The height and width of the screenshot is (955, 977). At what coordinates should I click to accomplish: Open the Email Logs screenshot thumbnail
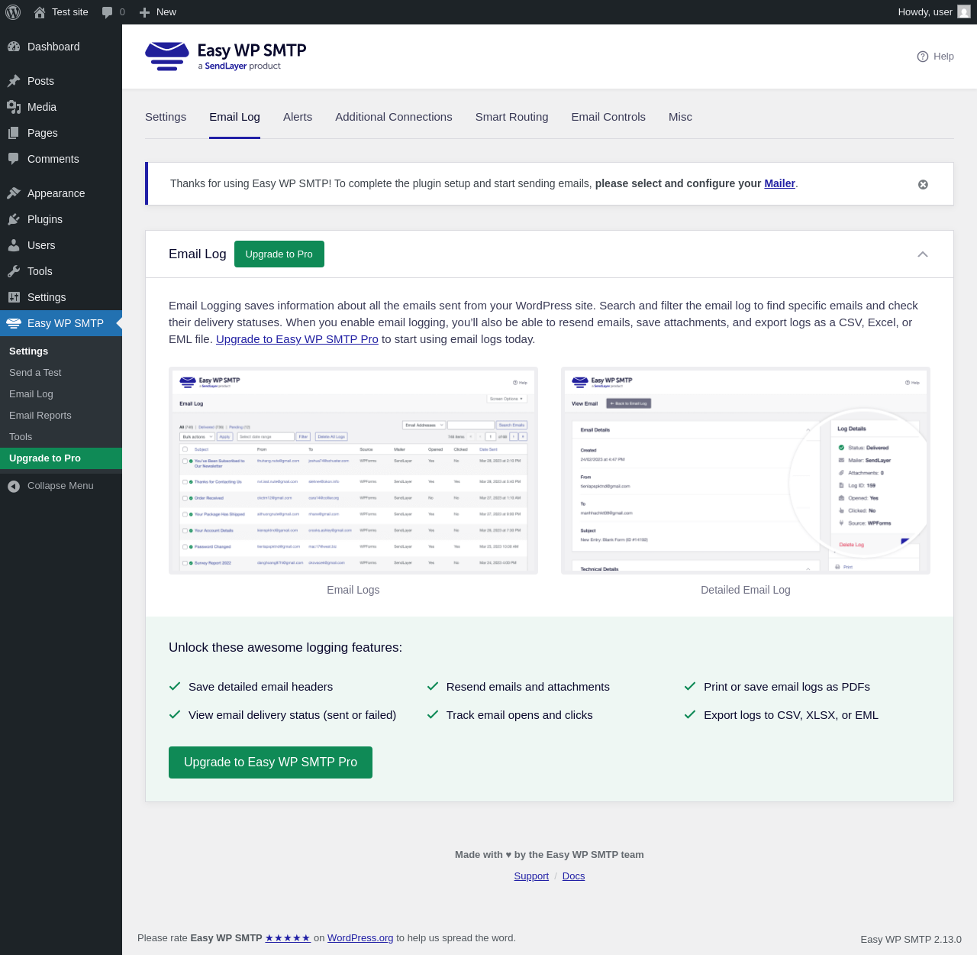click(353, 471)
